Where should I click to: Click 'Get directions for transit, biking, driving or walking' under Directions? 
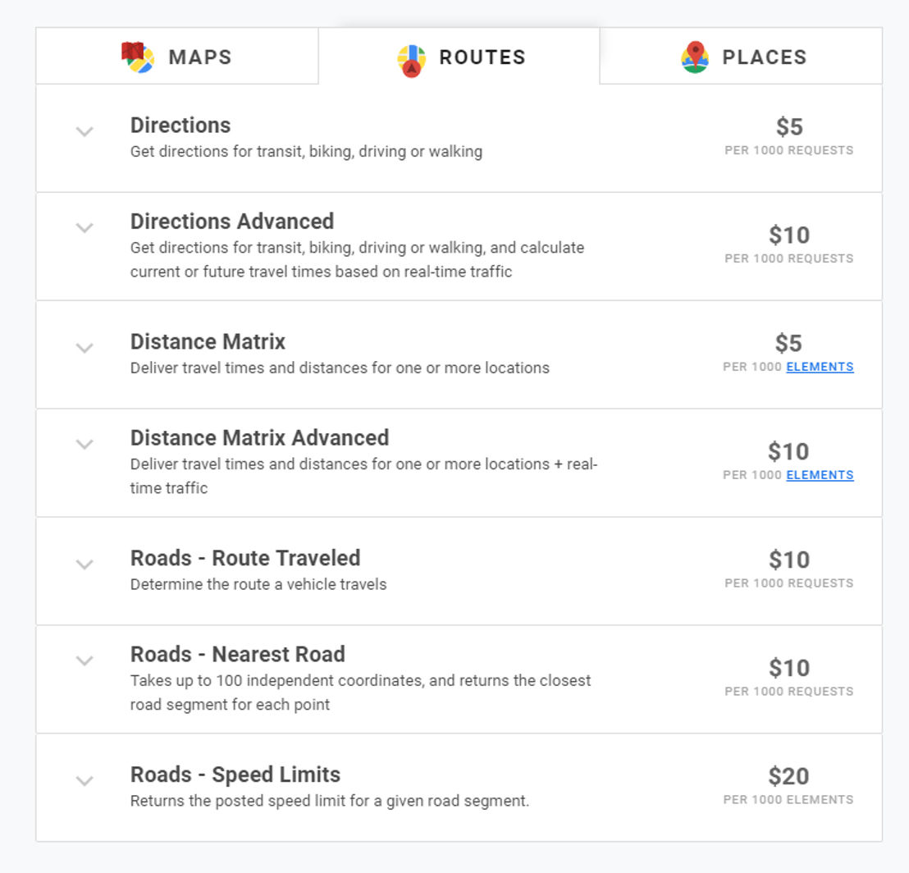306,152
